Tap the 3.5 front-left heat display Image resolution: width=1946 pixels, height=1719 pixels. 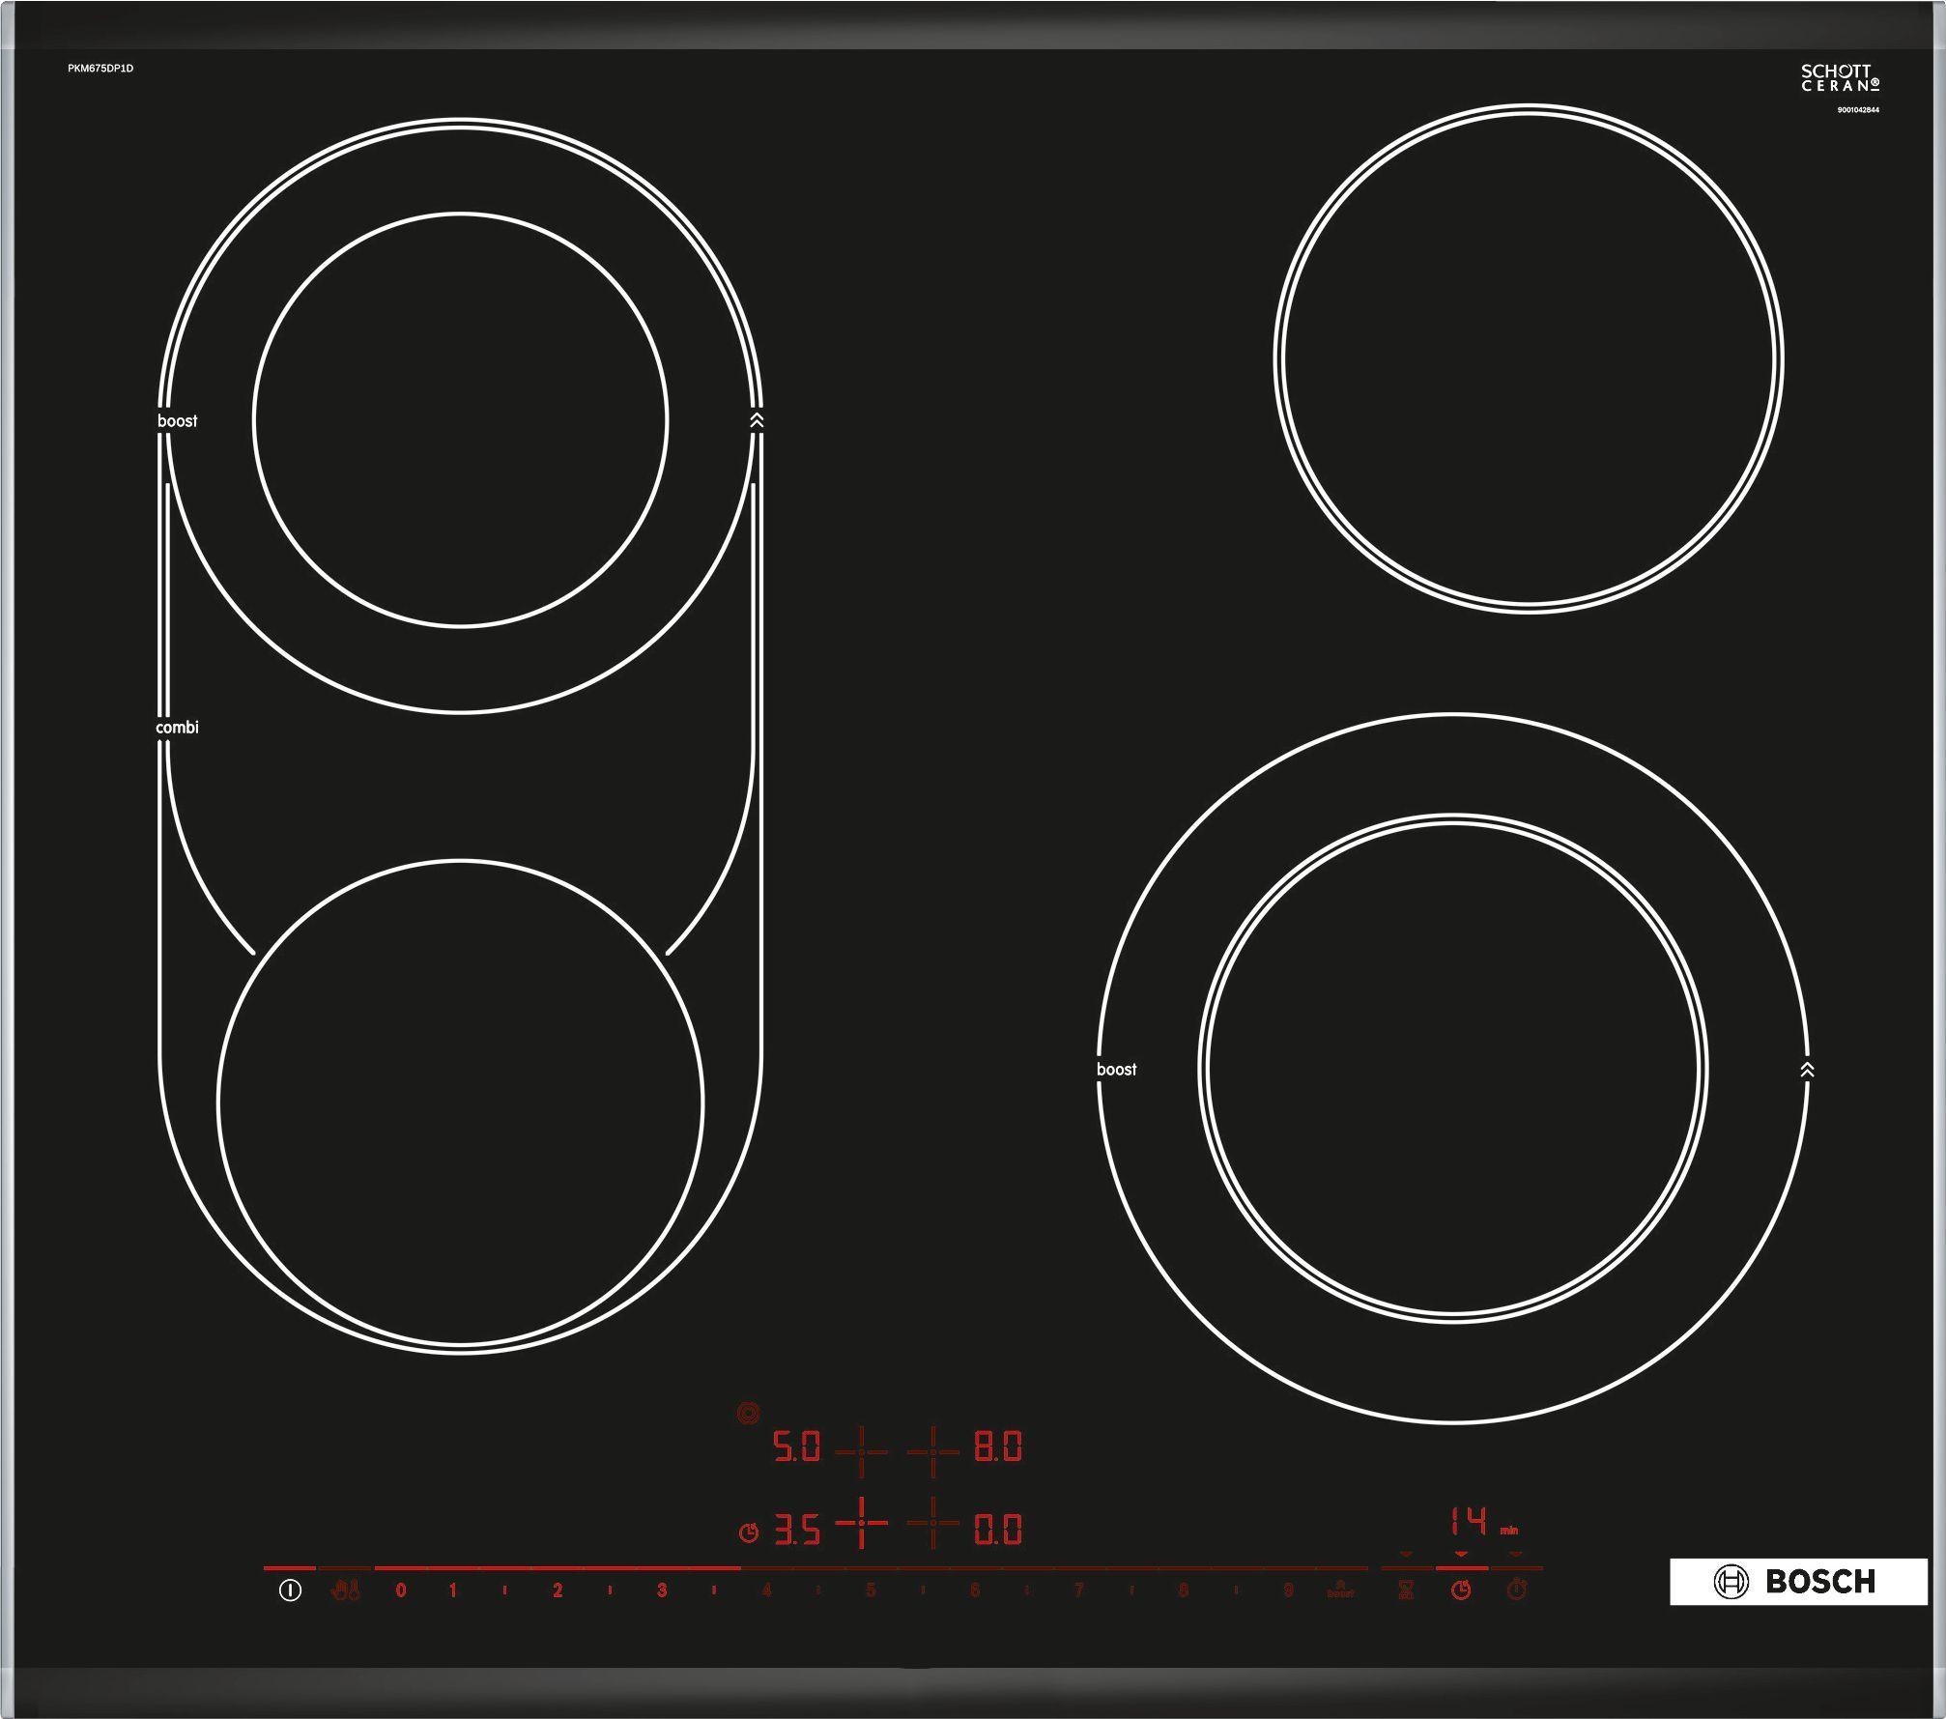click(x=797, y=1530)
